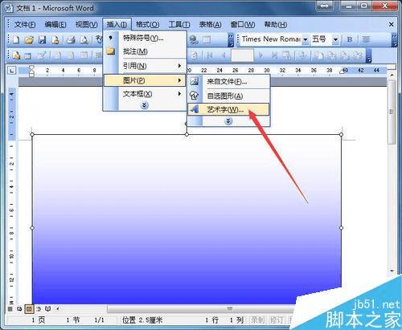Screen dimensions: 402x330
Task: Click the 插入(I) menu
Action: click(x=117, y=25)
